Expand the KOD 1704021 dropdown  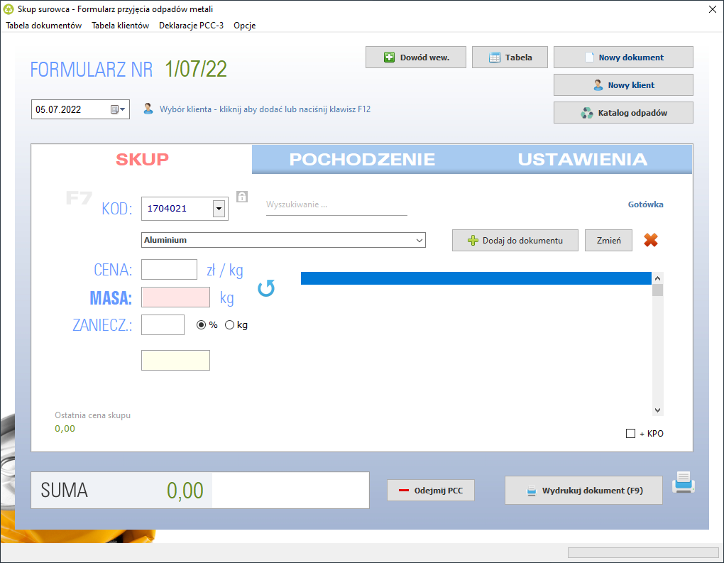(x=219, y=209)
